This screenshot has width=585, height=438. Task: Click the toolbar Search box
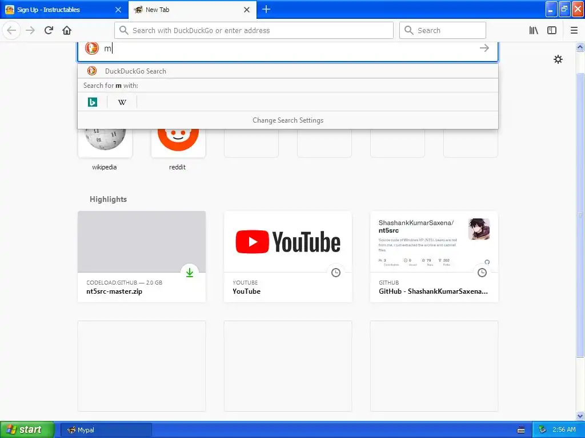tap(443, 30)
